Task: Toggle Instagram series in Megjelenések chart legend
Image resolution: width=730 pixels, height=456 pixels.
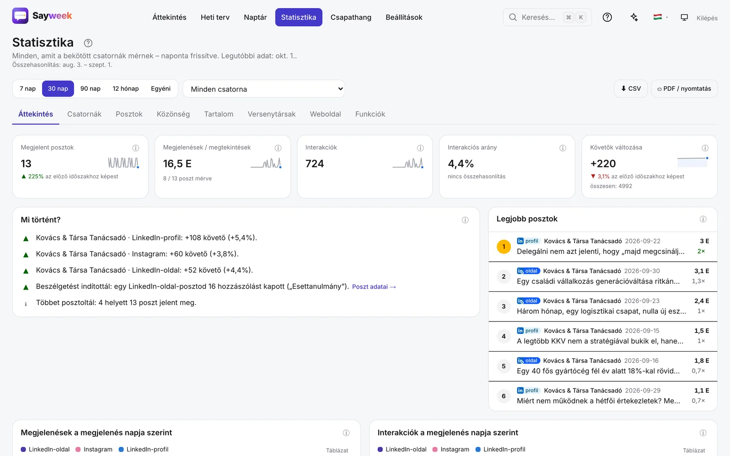Action: (x=94, y=449)
